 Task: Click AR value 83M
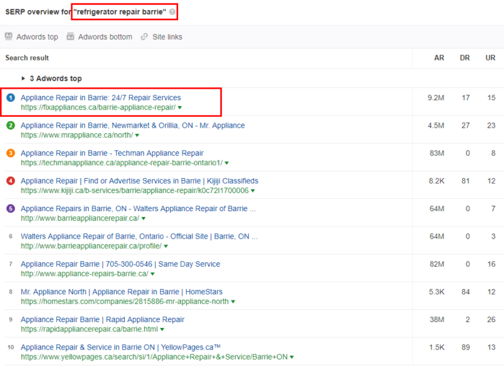437,153
